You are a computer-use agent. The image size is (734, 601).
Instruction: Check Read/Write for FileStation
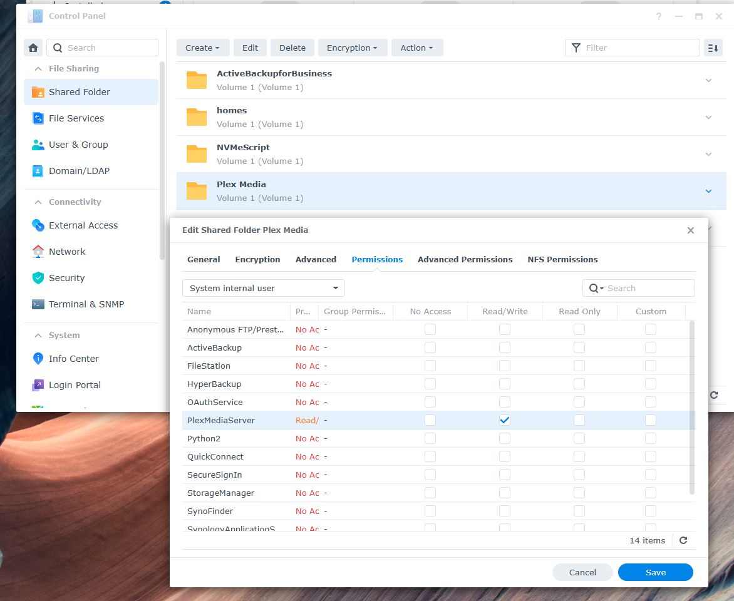pos(505,366)
